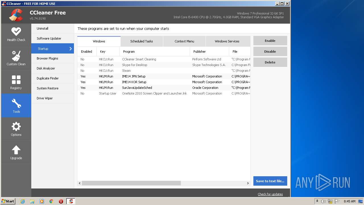The height and width of the screenshot is (205, 364).
Task: Select CCleaner Smart Cleaning row
Action: click(164, 59)
